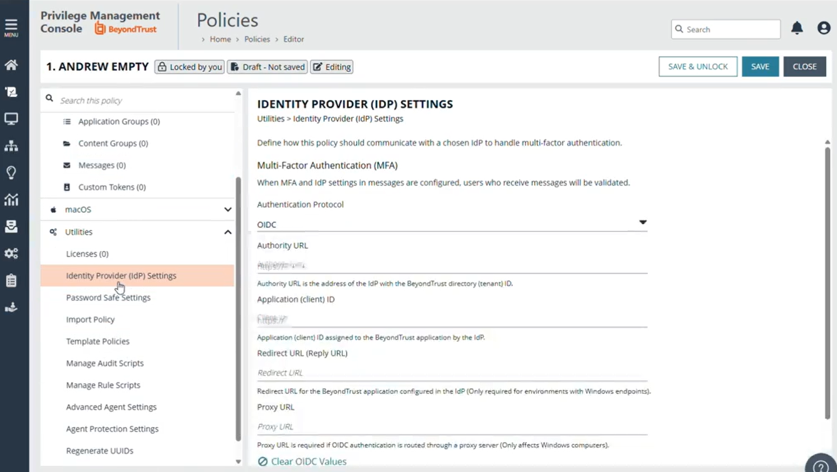837x472 pixels.
Task: Expand the macOS section chevron
Action: [x=228, y=210]
